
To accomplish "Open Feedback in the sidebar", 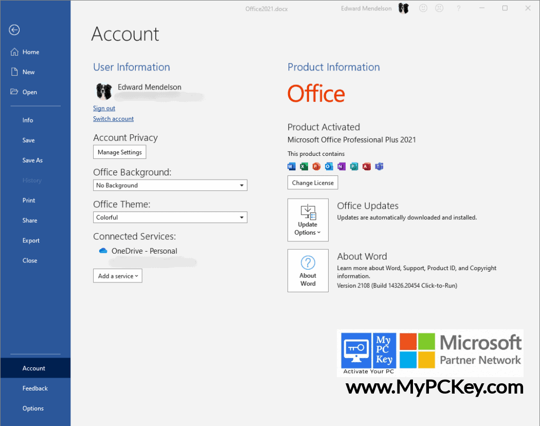I will pyautogui.click(x=35, y=388).
